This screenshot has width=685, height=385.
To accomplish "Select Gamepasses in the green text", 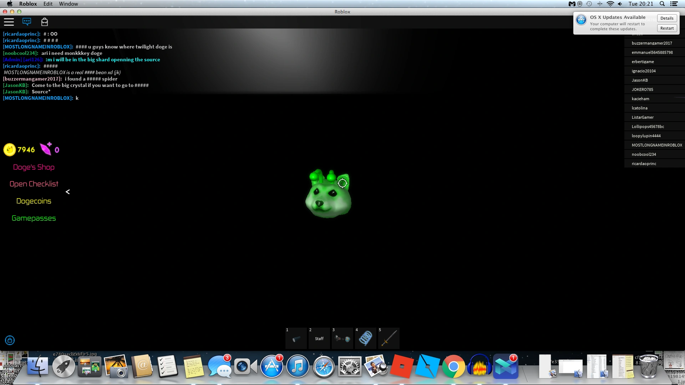I will click(x=34, y=218).
